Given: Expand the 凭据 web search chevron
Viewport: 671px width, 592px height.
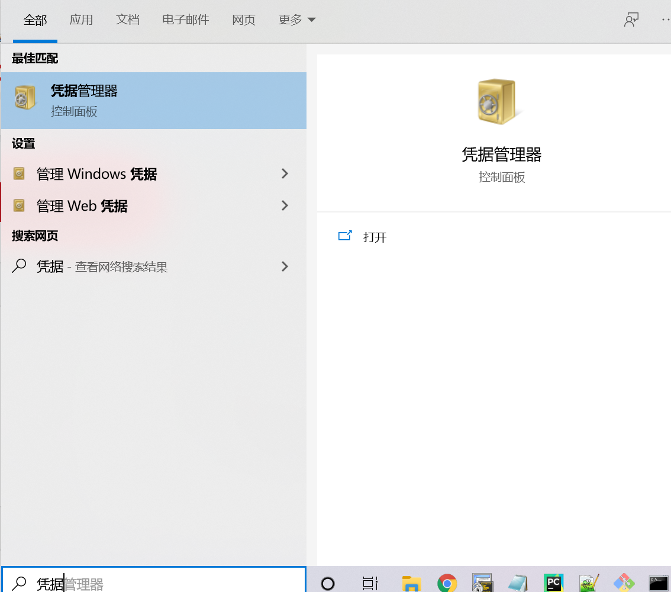Looking at the screenshot, I should point(285,266).
